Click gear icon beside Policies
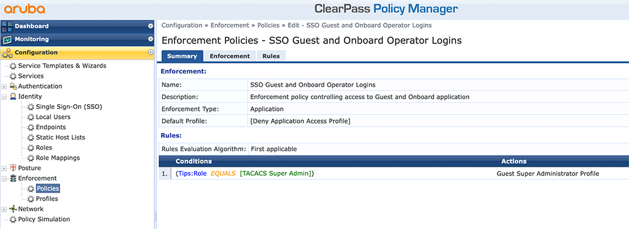 [31, 188]
